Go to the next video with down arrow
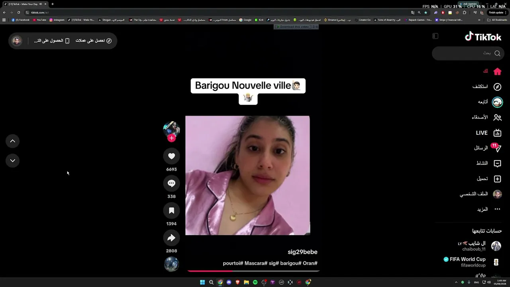 [x=13, y=161]
